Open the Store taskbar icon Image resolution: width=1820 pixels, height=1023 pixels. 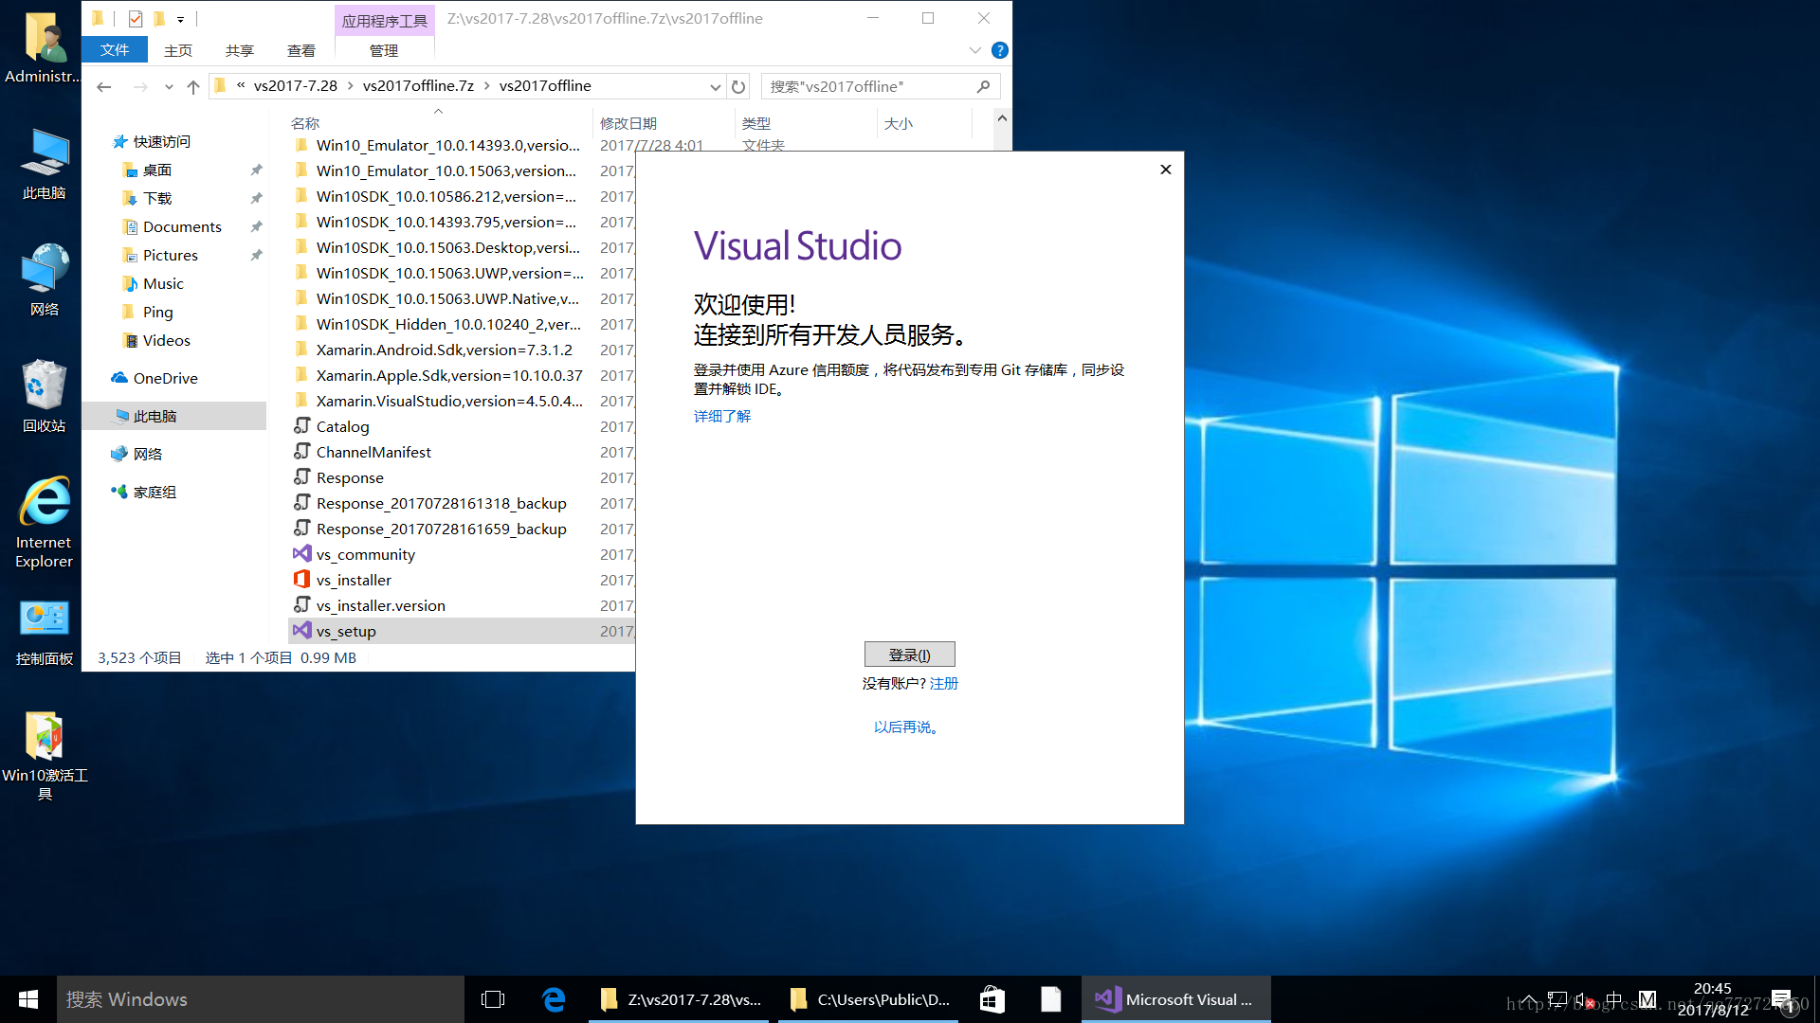[992, 999]
